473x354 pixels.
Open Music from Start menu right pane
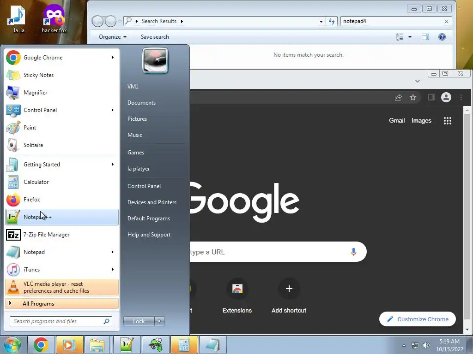[x=134, y=135]
